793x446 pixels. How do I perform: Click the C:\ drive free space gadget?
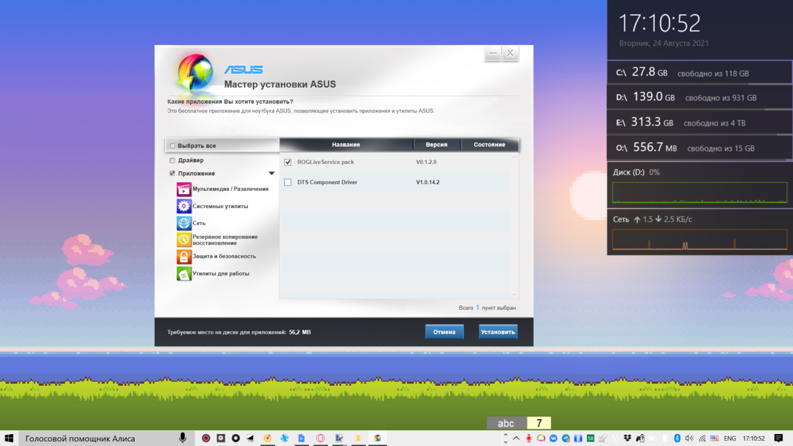700,73
